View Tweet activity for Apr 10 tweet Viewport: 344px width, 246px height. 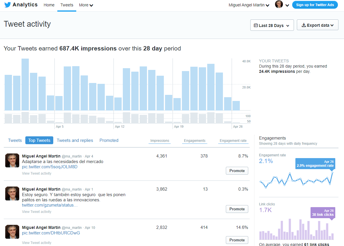tap(37, 243)
